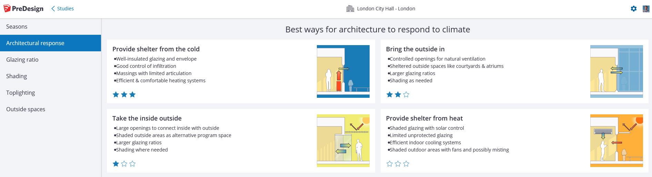The height and width of the screenshot is (177, 652).
Task: Click first star under Provide shelter from heat
Action: (390, 164)
